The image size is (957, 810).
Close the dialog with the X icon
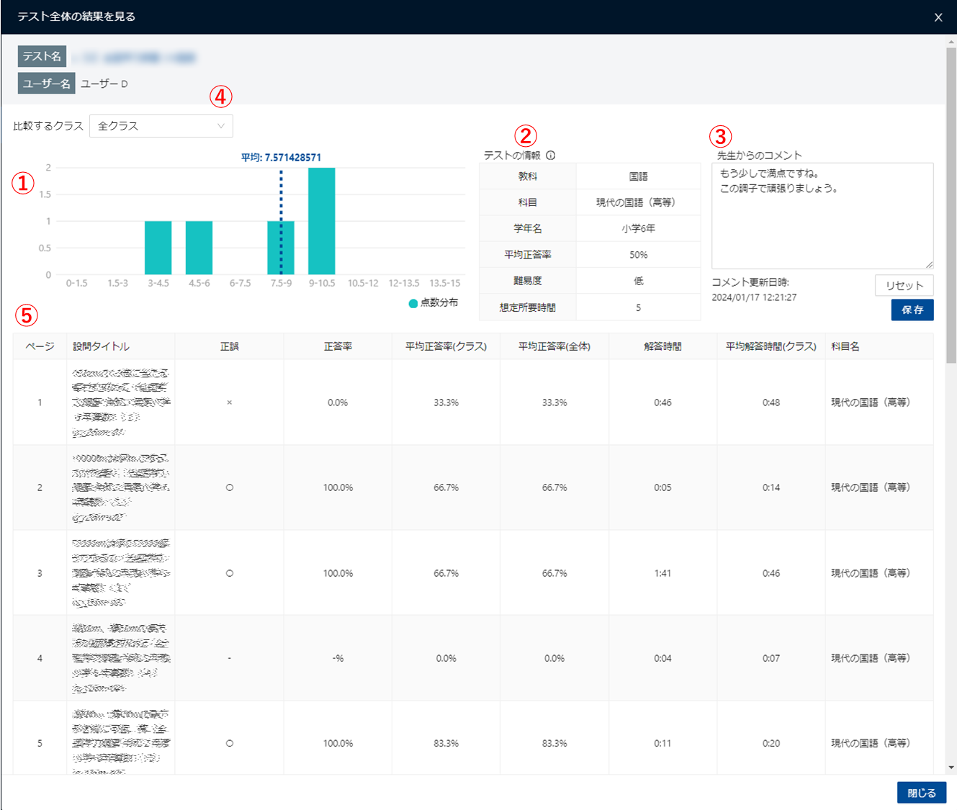coord(938,17)
